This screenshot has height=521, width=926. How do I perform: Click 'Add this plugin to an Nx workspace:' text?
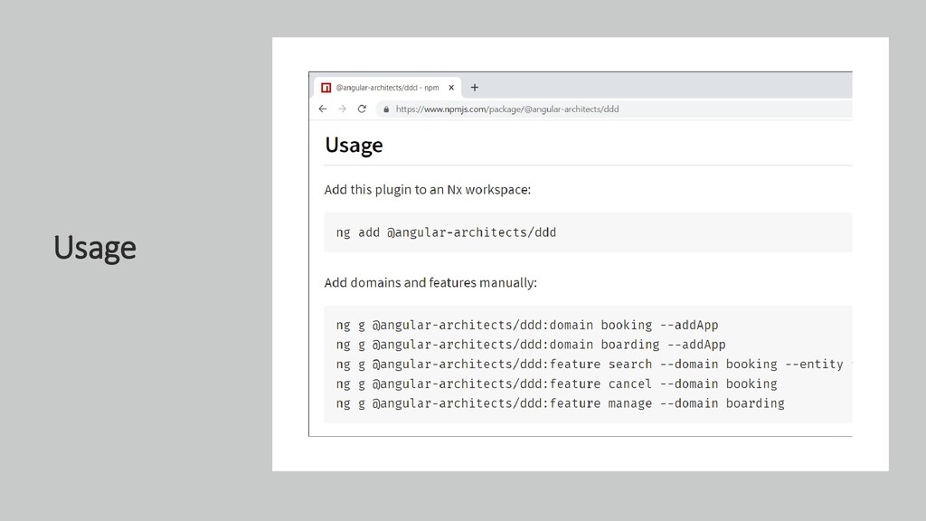[x=428, y=190]
